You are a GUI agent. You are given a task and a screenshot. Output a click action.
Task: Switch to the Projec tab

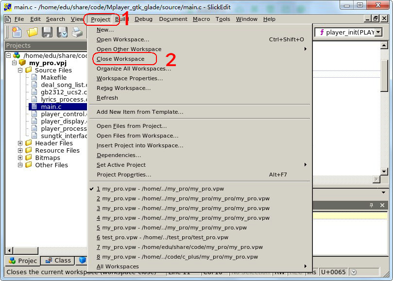[x=22, y=261]
